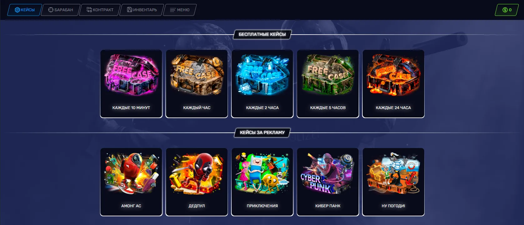Viewport: 524px width, 225px height.
Task: Open the stone free case Каждый час
Action: (x=197, y=84)
